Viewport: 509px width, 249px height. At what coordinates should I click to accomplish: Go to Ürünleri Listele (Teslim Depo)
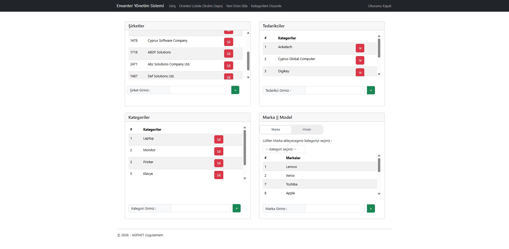pos(201,6)
